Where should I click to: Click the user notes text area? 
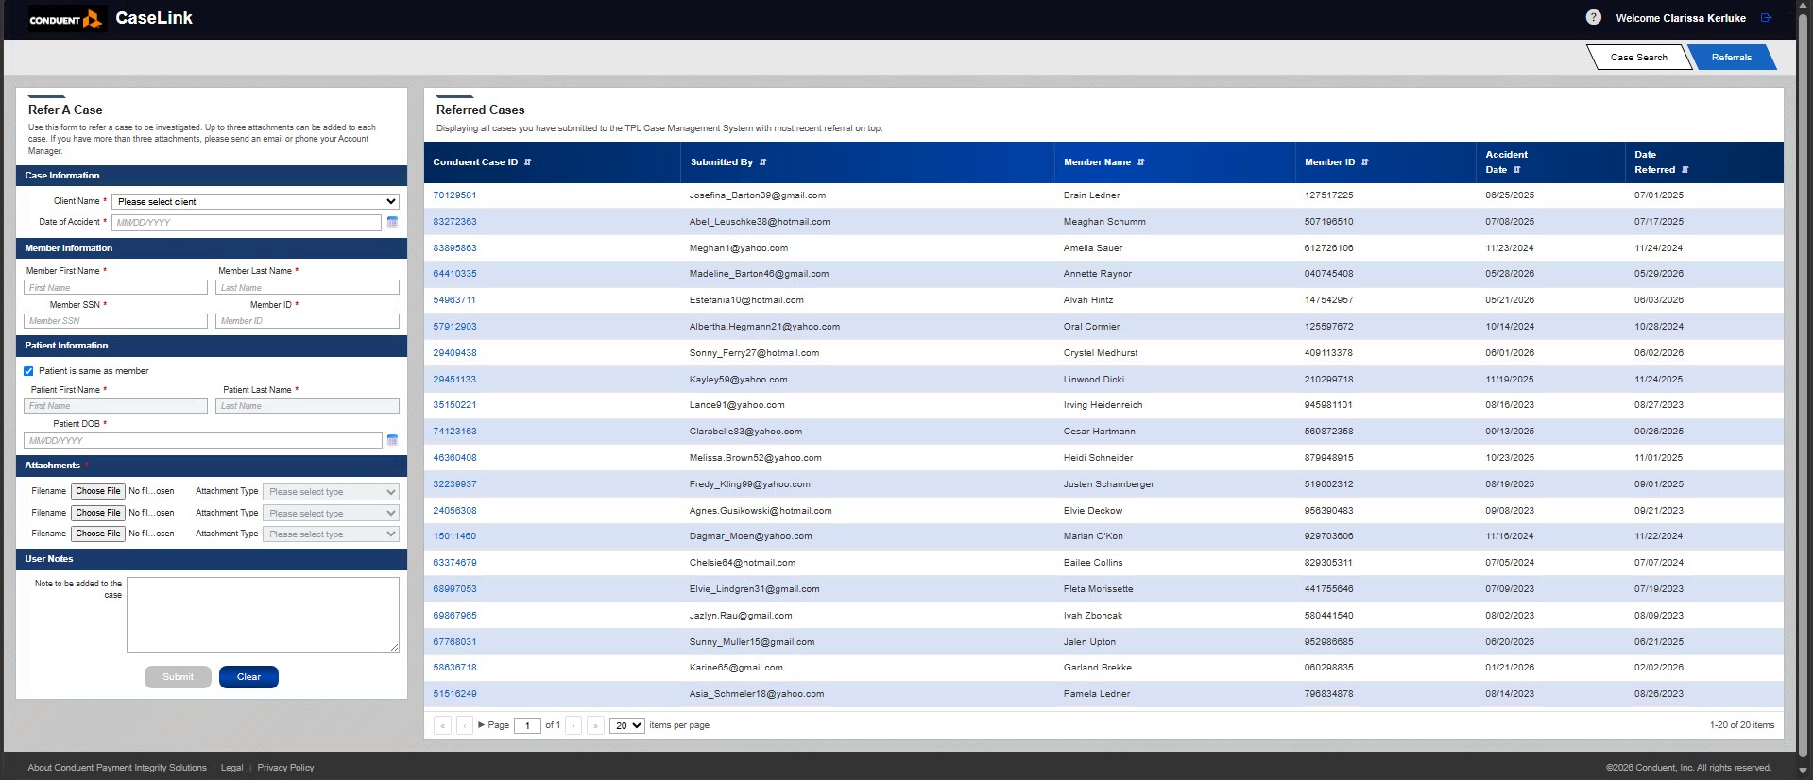pos(263,615)
